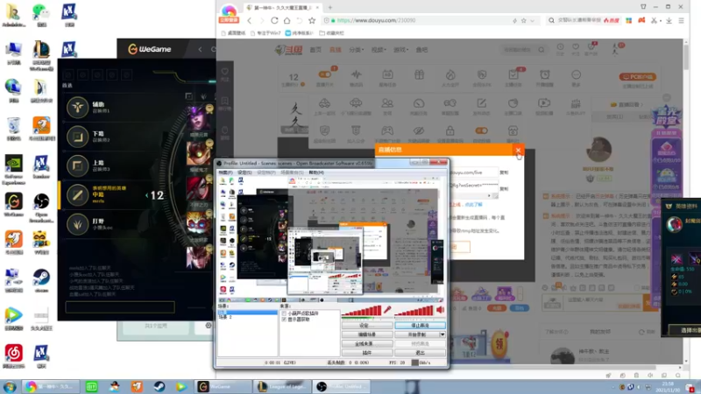Viewport: 701px width, 394px height.
Task: Adjust the OBS desktop volume meter
Action: [414, 311]
